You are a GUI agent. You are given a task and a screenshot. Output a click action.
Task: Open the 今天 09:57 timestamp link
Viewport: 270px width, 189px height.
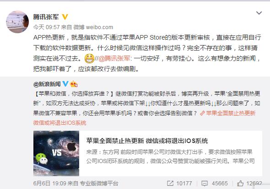point(46,27)
